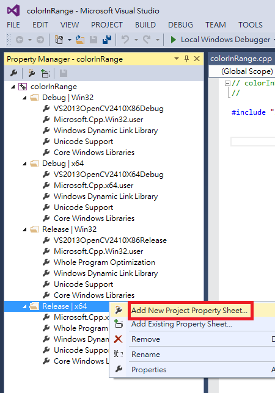Select Core Windows Libraries under Debug | Win32
Image resolution: width=275 pixels, height=393 pixels.
[94, 153]
